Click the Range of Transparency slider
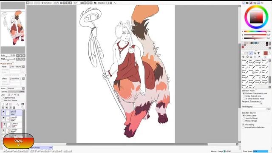This screenshot has height=153, width=272. pos(252,104)
